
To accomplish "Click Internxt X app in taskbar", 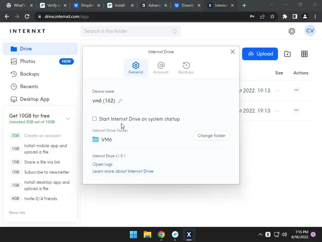I will tap(189, 234).
